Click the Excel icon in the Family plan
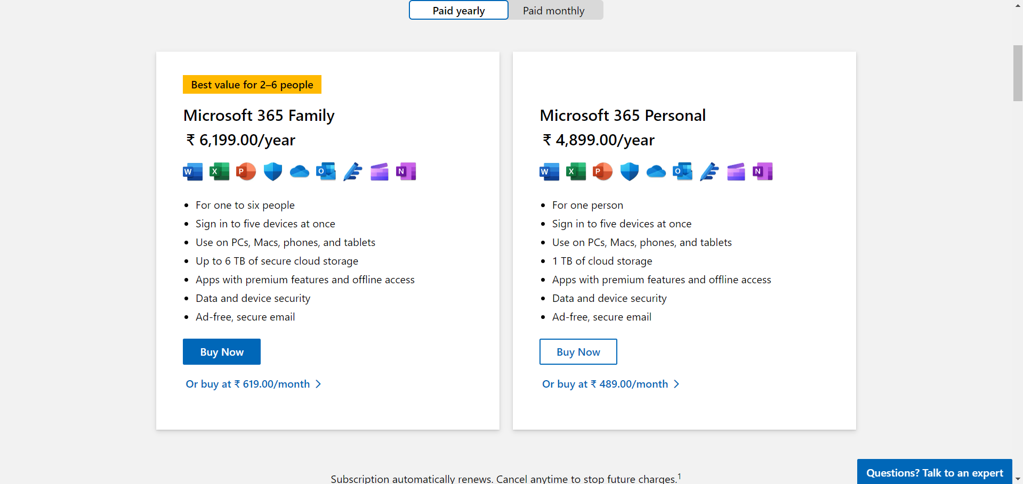Viewport: 1023px width, 484px height. pyautogui.click(x=219, y=171)
